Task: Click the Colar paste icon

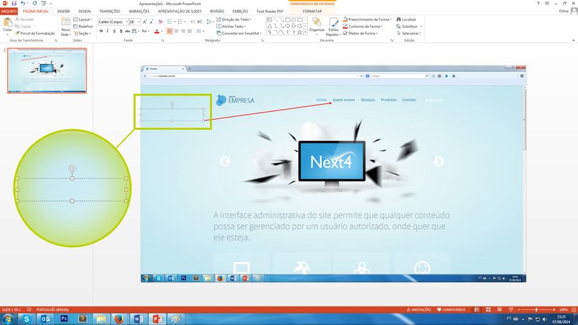Action: pyautogui.click(x=8, y=23)
